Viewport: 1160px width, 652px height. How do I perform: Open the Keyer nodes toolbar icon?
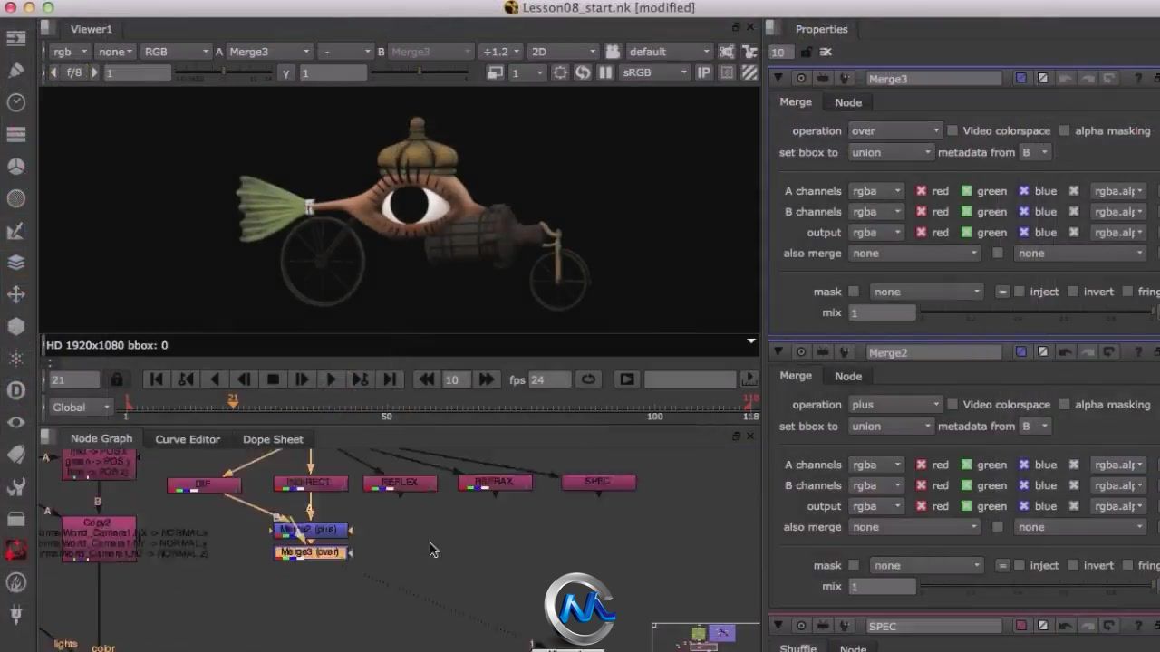15,231
